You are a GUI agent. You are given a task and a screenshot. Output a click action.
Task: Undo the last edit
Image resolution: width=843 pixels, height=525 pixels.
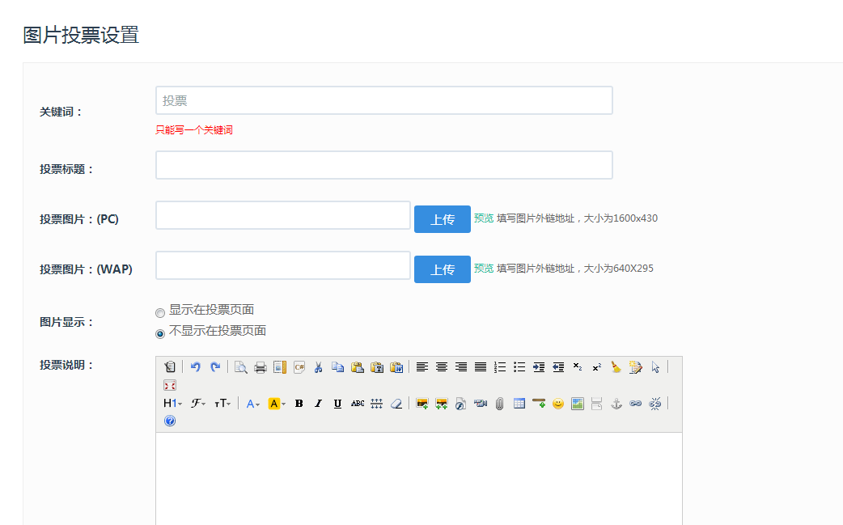tap(196, 367)
